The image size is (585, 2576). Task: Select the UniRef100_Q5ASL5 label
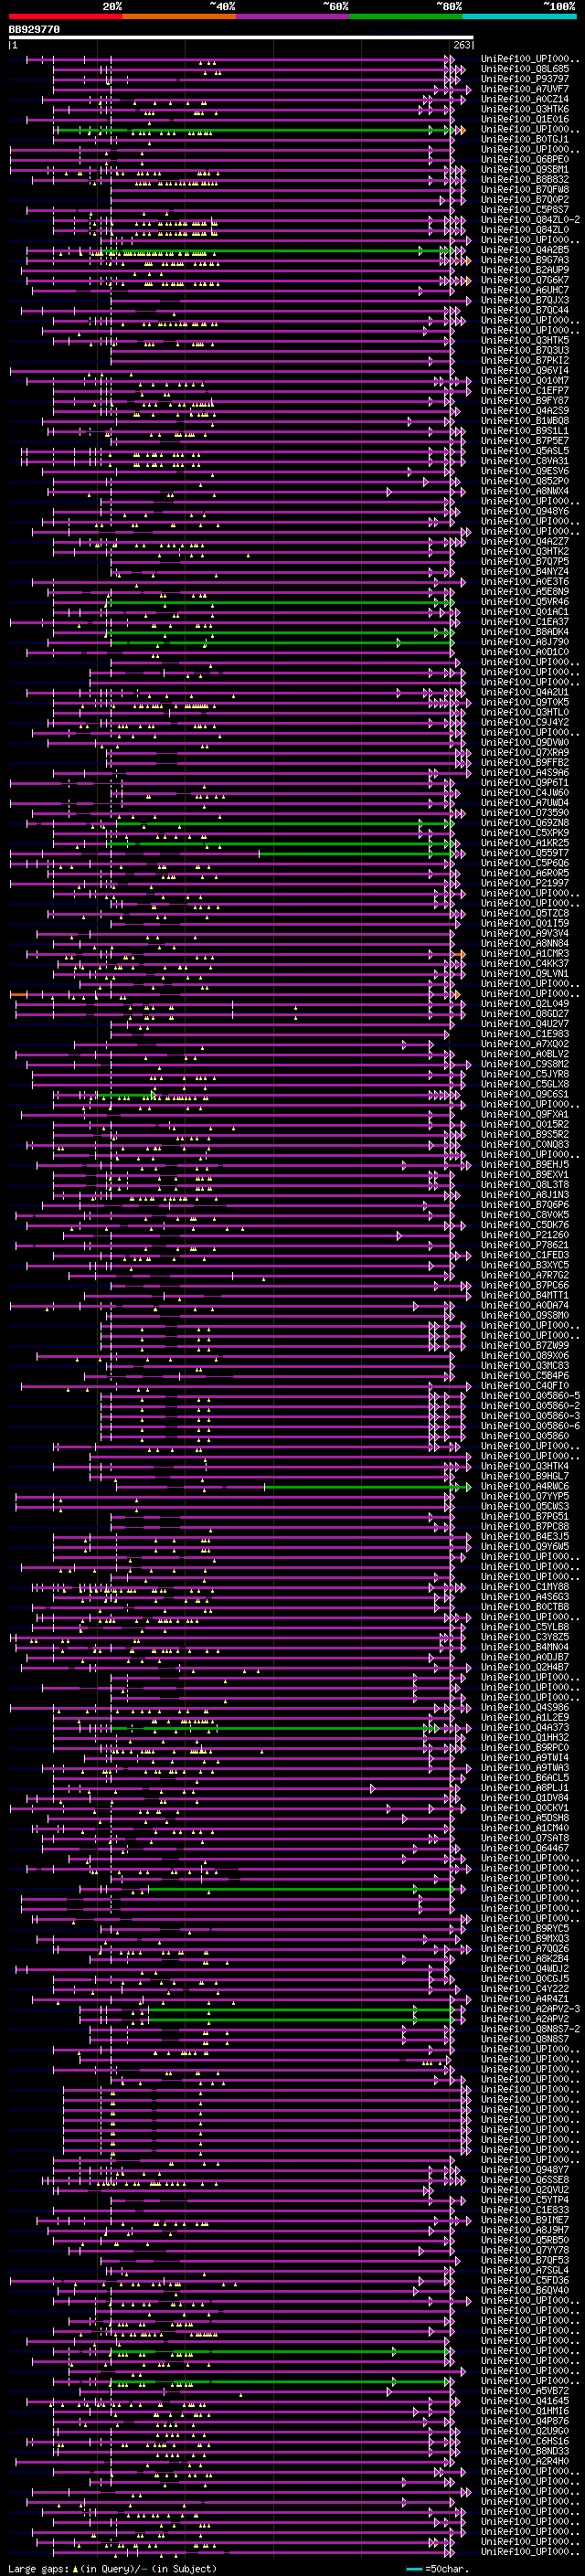pyautogui.click(x=525, y=451)
